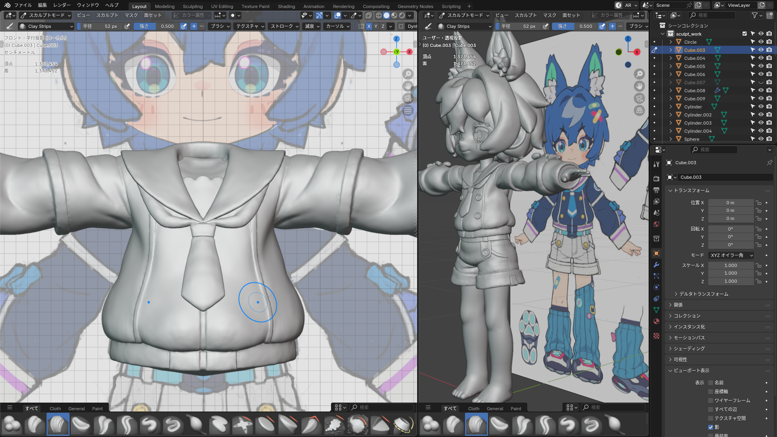This screenshot has width=777, height=437.
Task: Open the Render properties tab icon
Action: (x=656, y=178)
